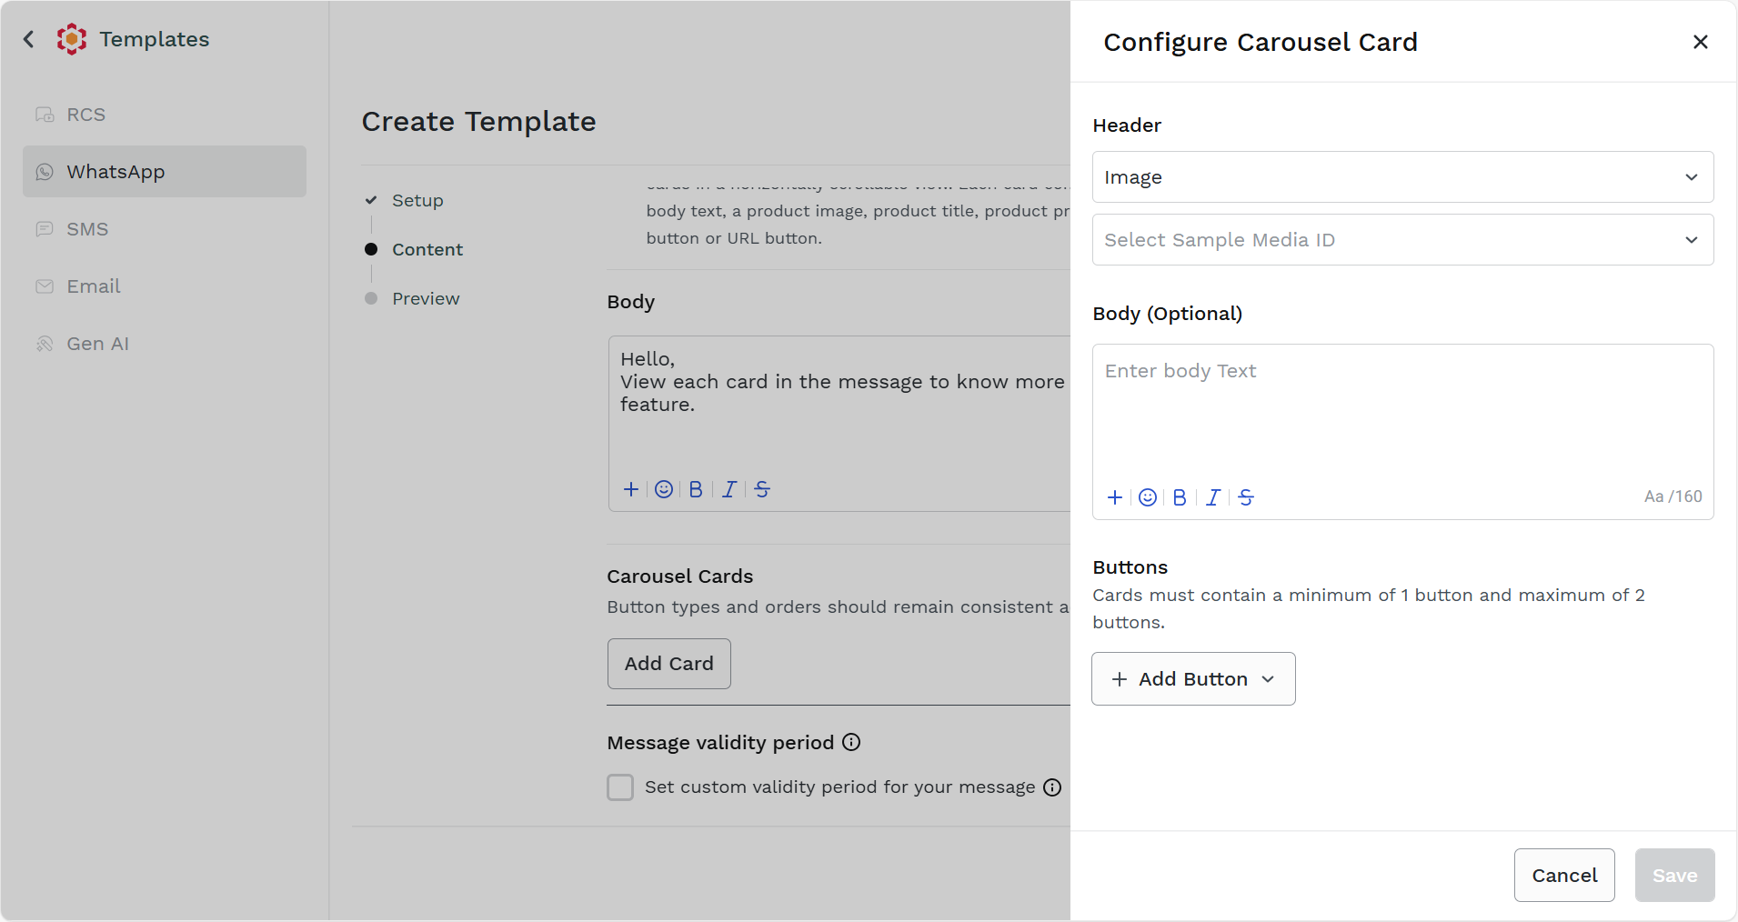Click the back arrow beside Templates
The image size is (1738, 922).
point(29,39)
